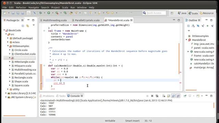
Task: Open the Run button dropdown arrow
Action: coord(53,13)
